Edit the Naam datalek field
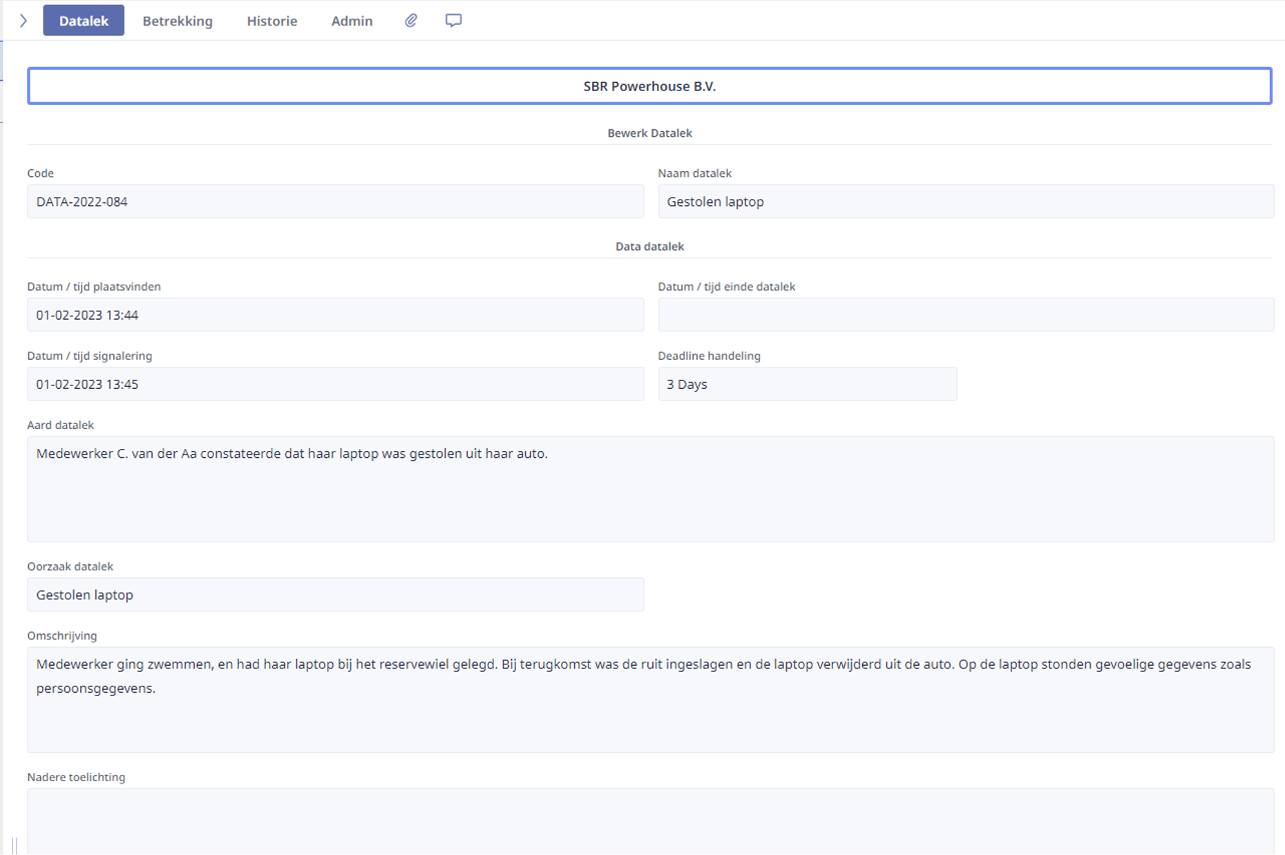 [x=966, y=202]
